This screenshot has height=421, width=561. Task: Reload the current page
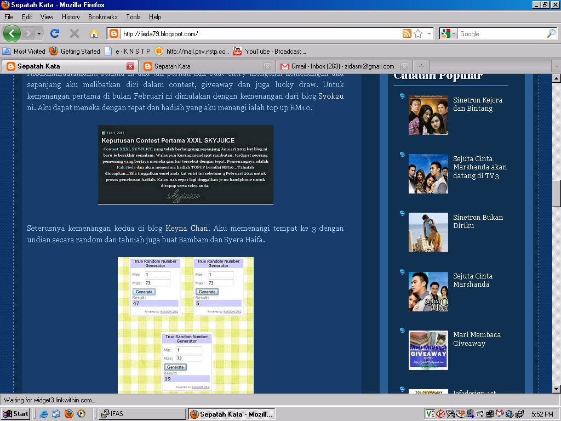[55, 33]
